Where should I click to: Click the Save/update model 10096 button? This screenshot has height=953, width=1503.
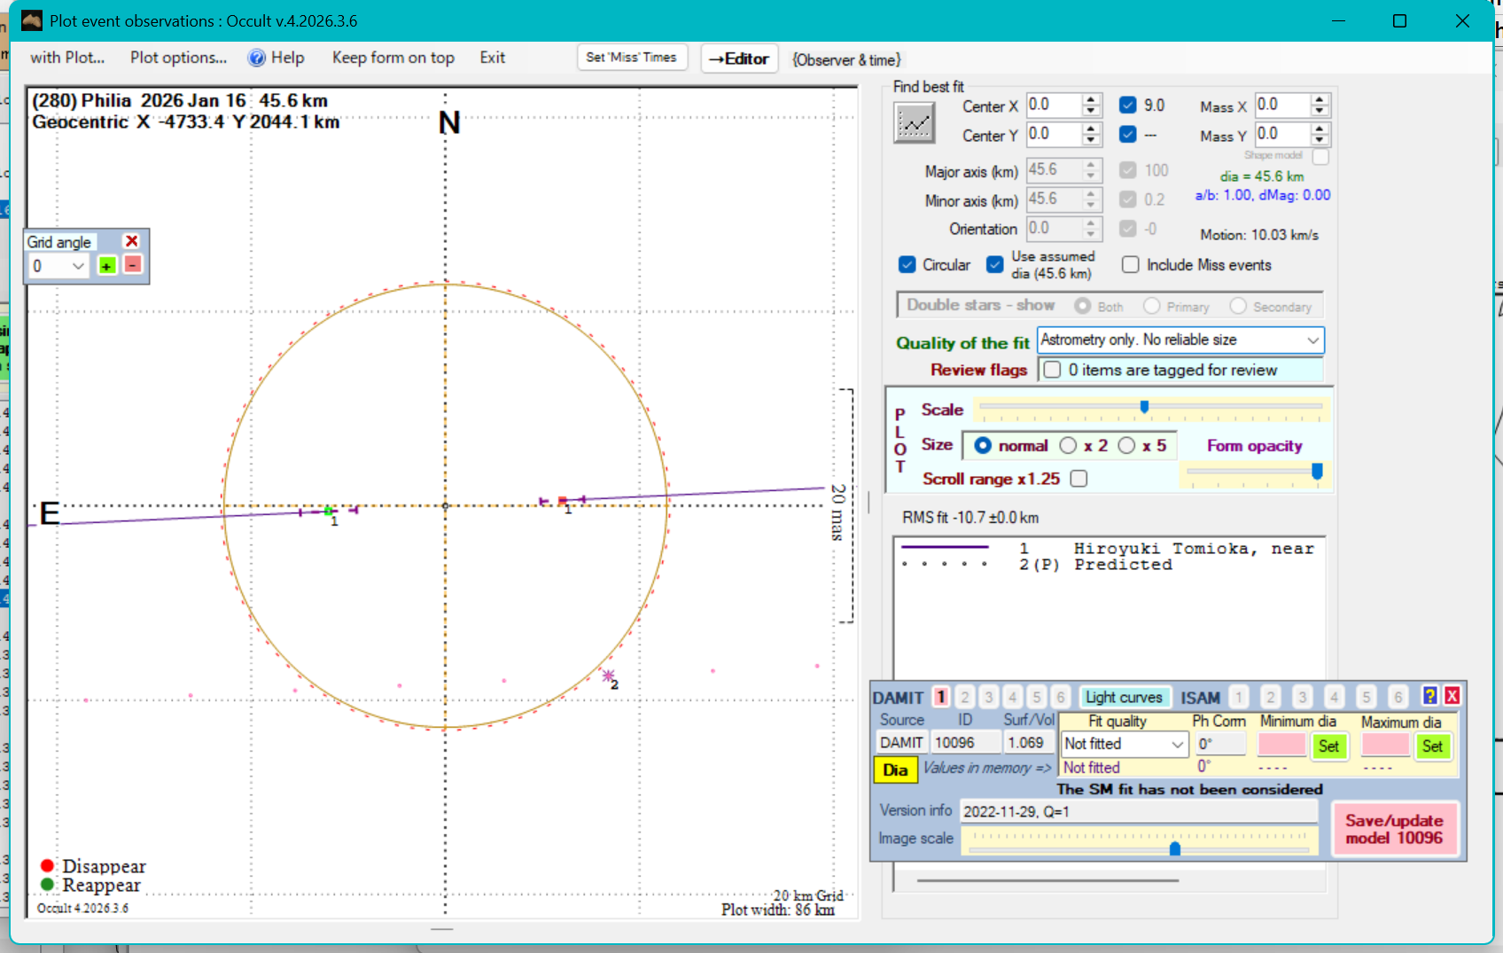pyautogui.click(x=1394, y=829)
